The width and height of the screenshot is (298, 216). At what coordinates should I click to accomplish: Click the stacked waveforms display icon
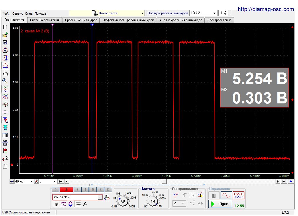tap(5, 89)
